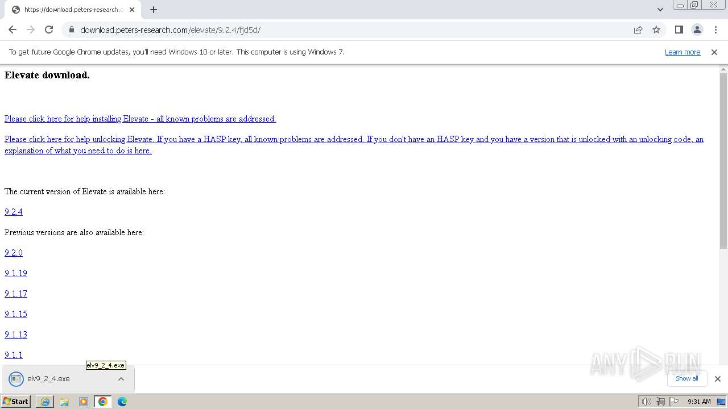Launch Microsoft Edge from the taskbar
The width and height of the screenshot is (728, 409).
pyautogui.click(x=122, y=402)
